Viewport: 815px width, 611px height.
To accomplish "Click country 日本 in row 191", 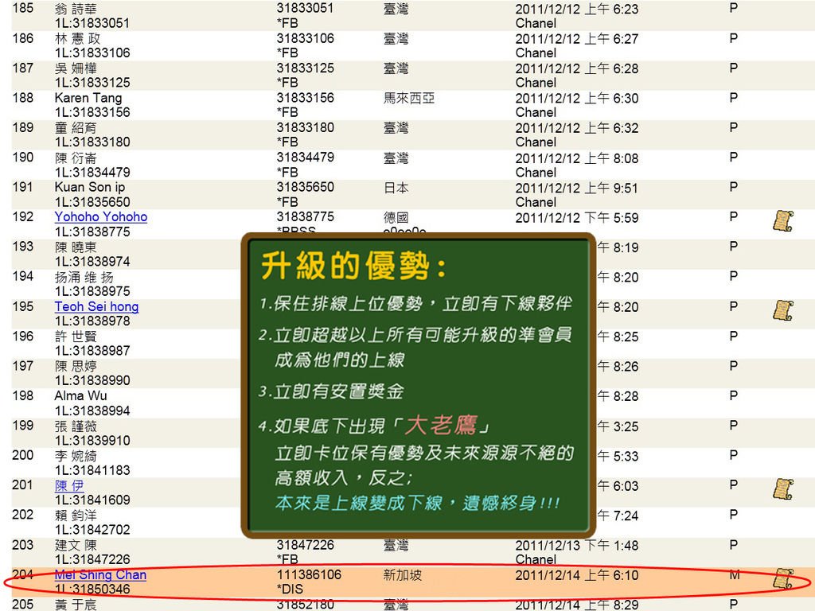I will 396,188.
